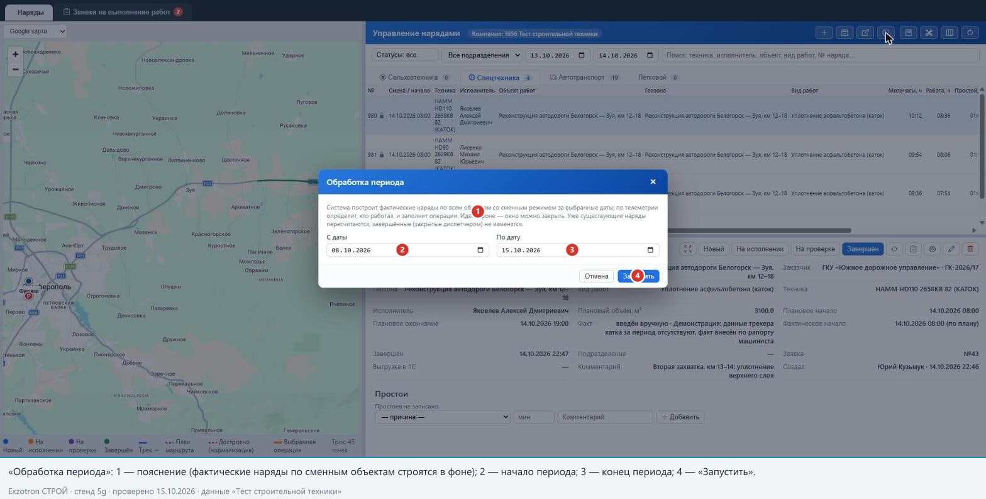
Task: Open the Заявки на выполнение работ tab
Action: [123, 12]
